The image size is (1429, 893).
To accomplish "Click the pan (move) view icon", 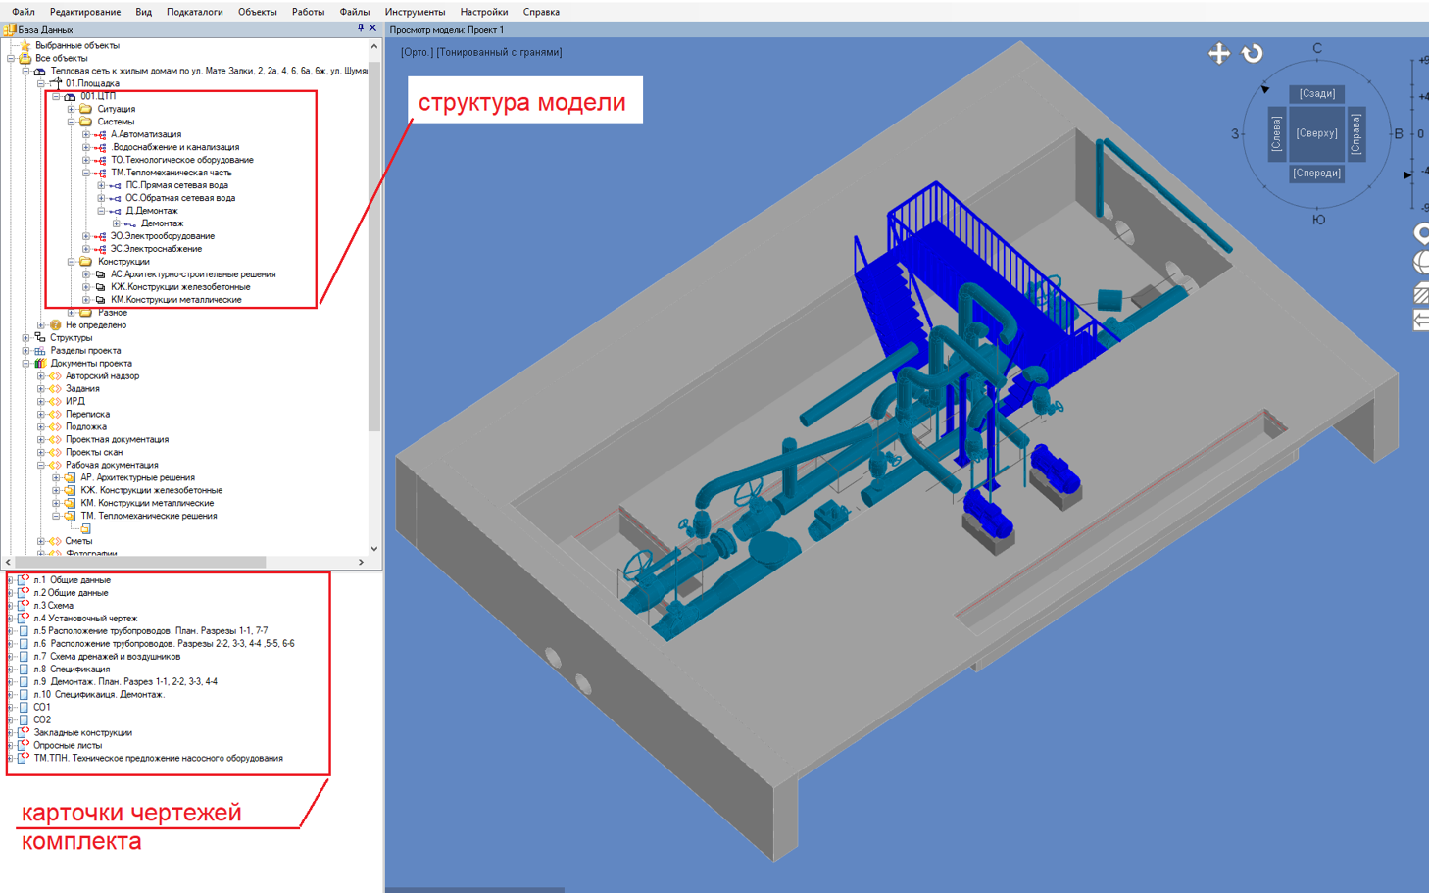I will click(x=1218, y=54).
